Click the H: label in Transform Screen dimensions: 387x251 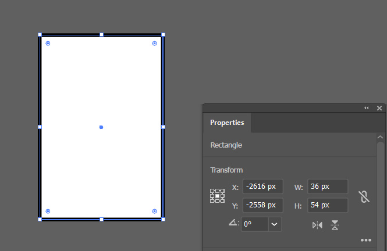(298, 206)
